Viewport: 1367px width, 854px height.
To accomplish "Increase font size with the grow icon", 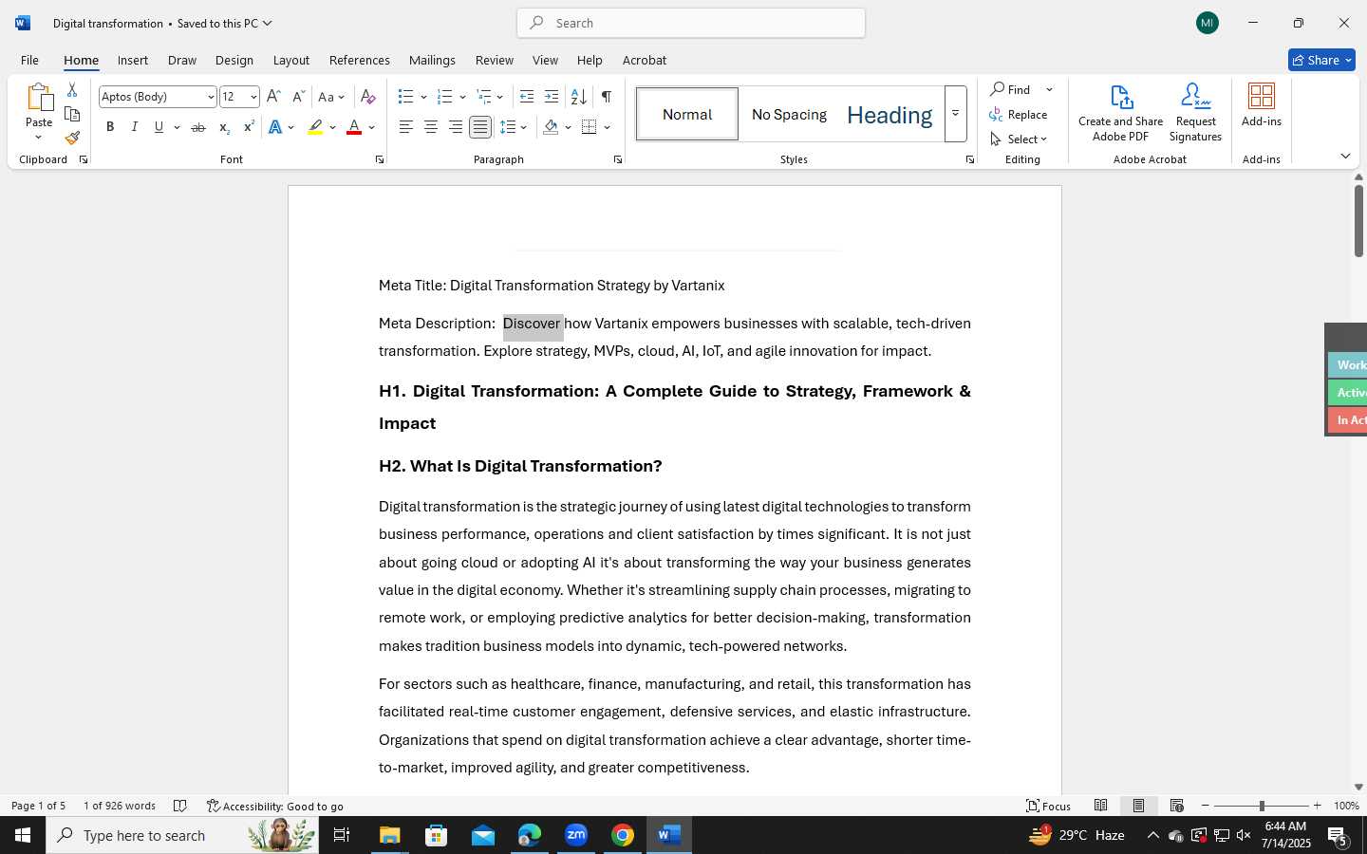I will (273, 97).
